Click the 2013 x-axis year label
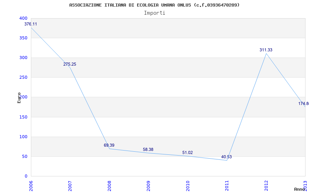The height and width of the screenshot is (193, 309). coord(305,186)
